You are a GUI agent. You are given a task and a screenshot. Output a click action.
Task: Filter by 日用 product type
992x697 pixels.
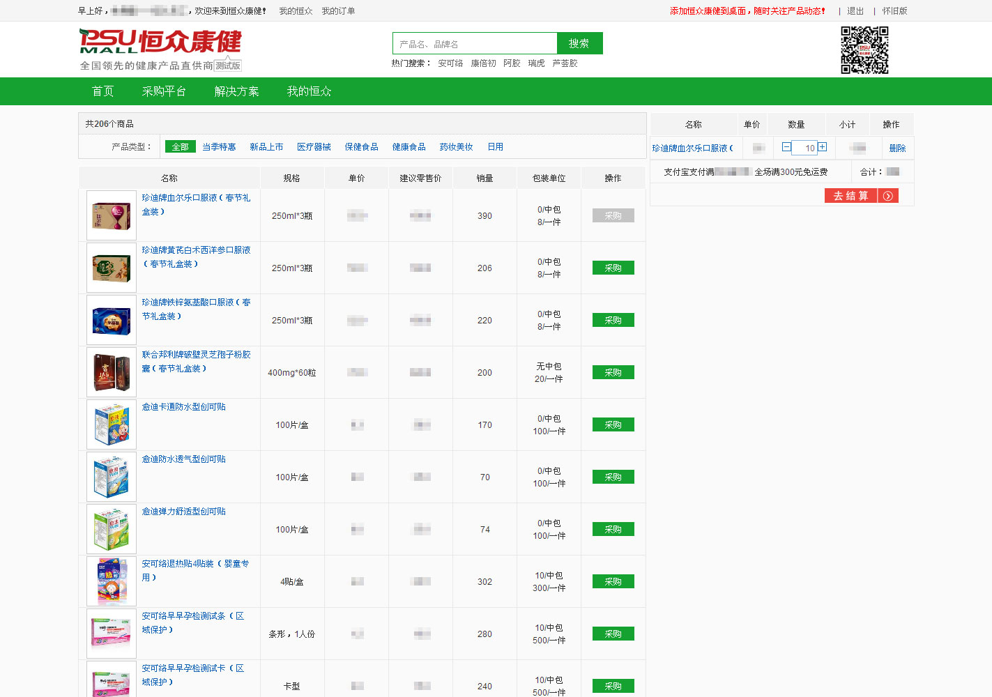(495, 147)
